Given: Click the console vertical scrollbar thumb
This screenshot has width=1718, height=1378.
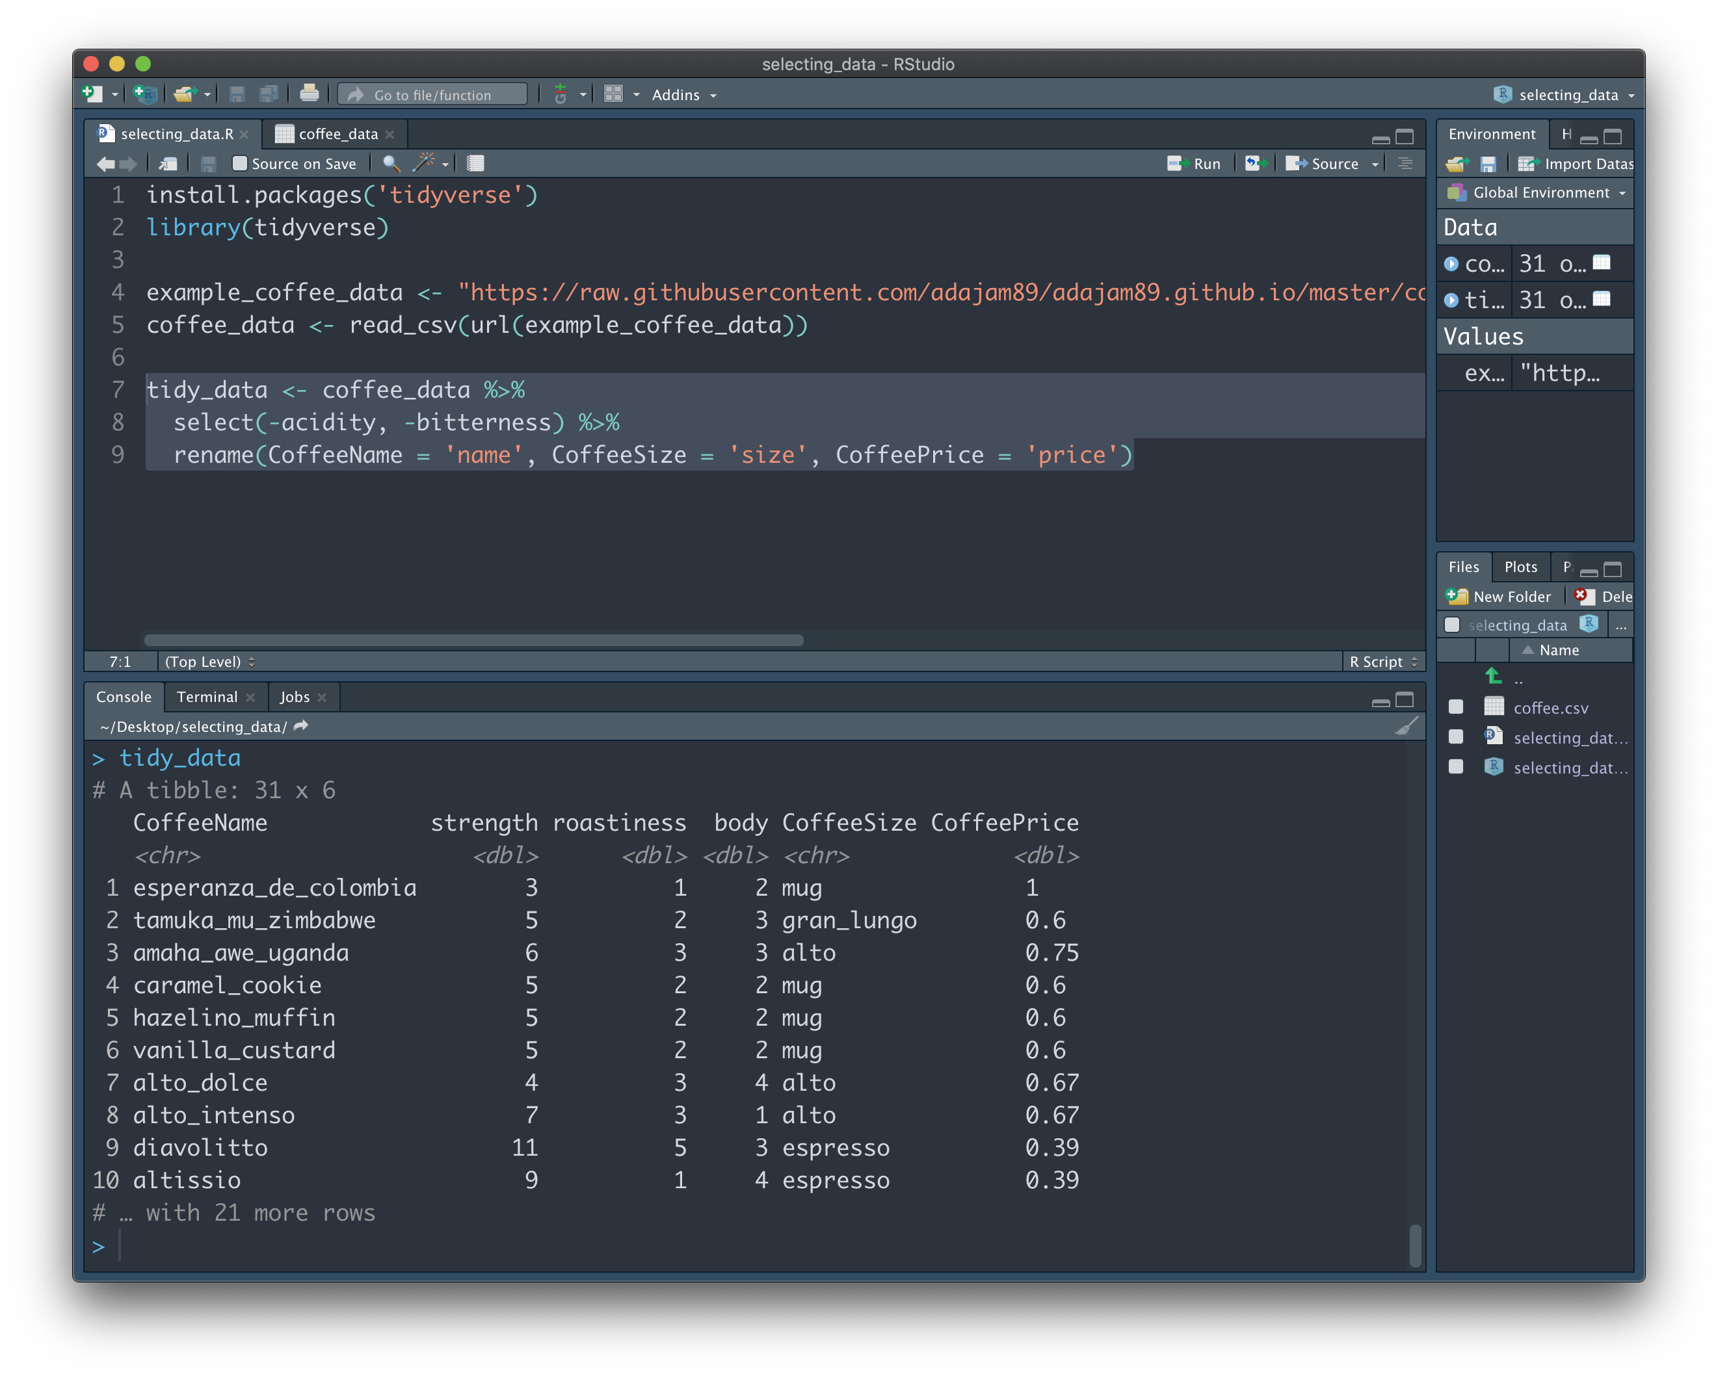Looking at the screenshot, I should pyautogui.click(x=1414, y=1245).
